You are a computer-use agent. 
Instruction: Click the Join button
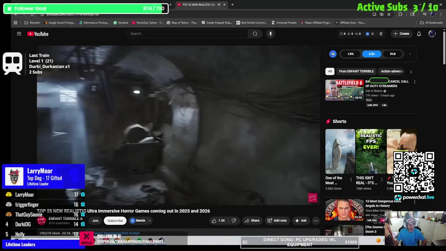[x=95, y=221]
